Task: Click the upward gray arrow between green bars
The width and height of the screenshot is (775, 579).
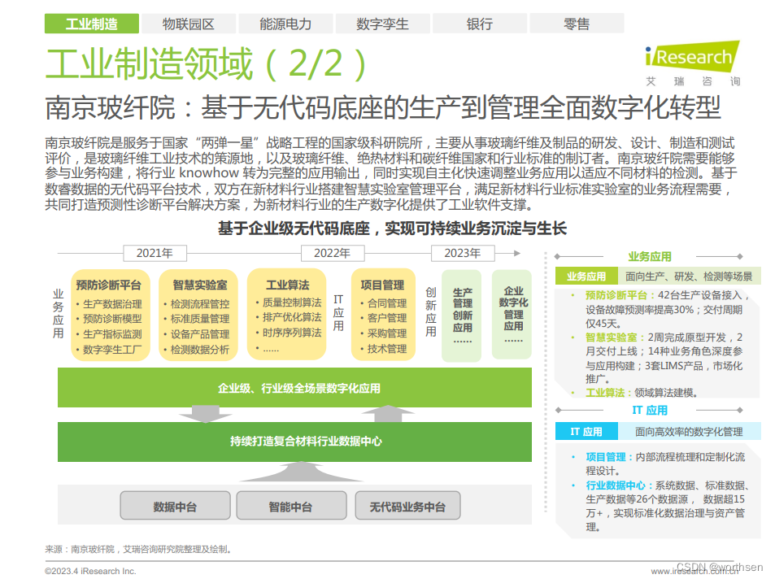Action: (x=389, y=414)
